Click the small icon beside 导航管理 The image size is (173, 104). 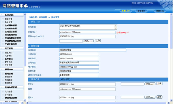[x=3, y=22]
